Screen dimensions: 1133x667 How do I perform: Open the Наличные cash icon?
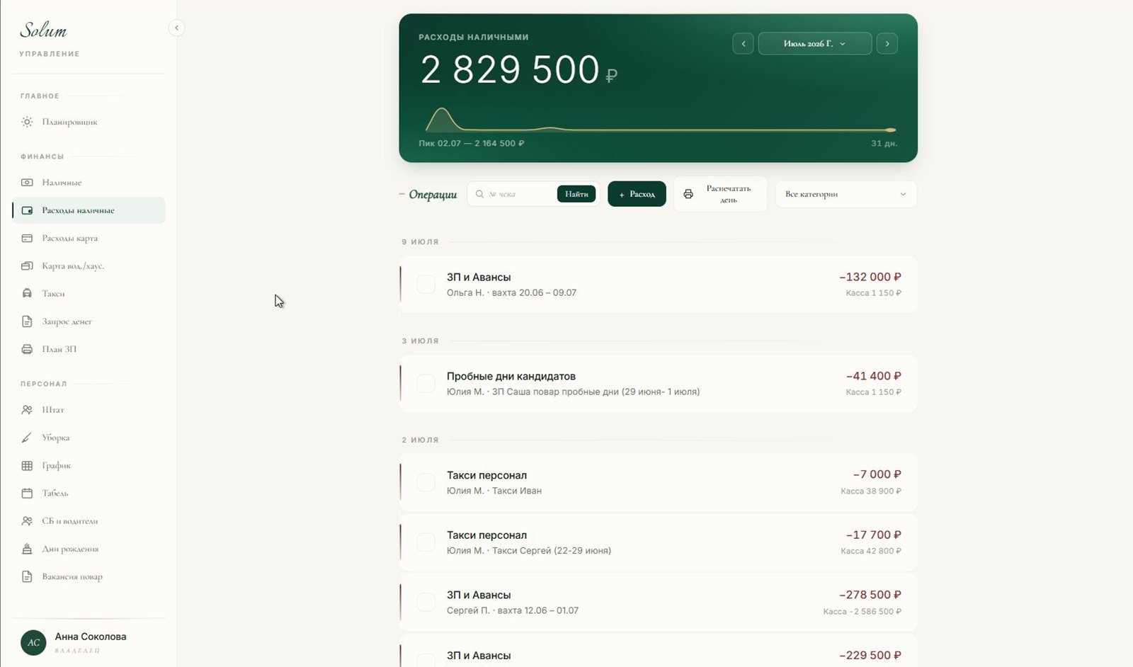pyautogui.click(x=27, y=182)
